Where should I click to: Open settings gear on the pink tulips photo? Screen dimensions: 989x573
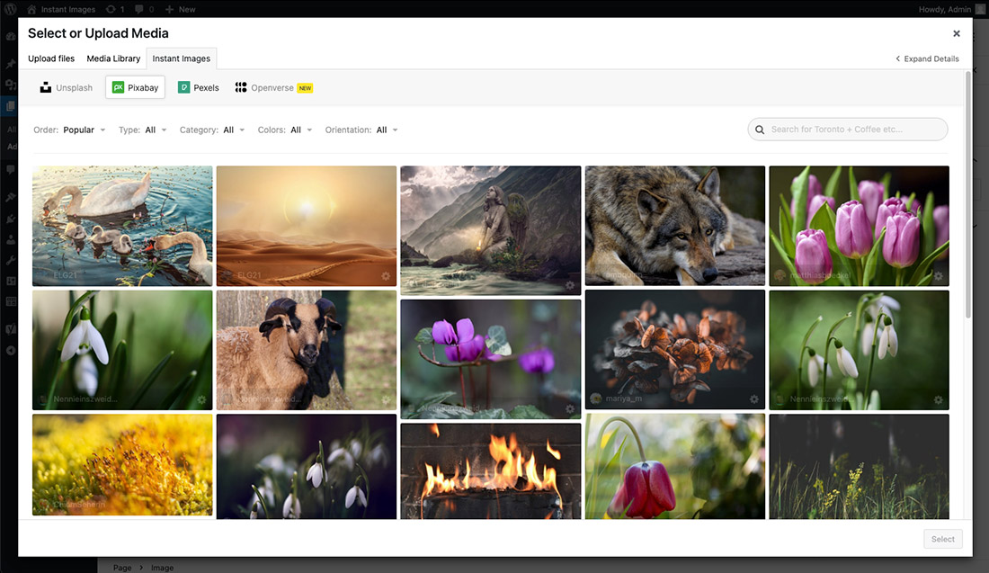coord(938,276)
